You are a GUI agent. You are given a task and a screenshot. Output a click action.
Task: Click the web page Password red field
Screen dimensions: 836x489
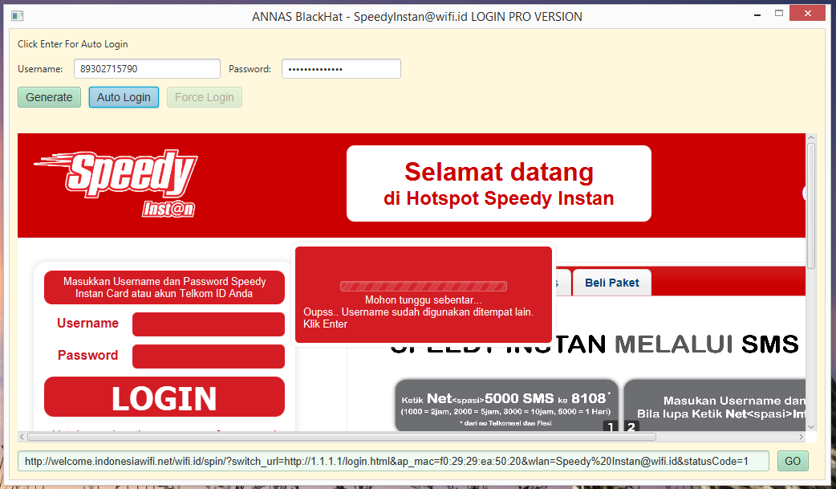point(209,357)
